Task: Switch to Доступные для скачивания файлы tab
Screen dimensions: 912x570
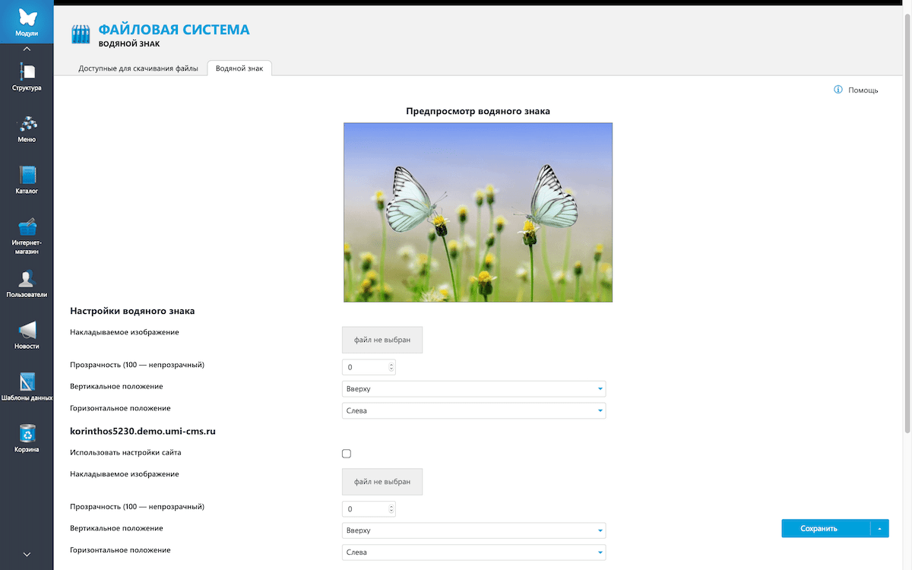Action: (138, 68)
